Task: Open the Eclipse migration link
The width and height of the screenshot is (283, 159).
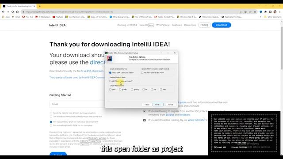Action: pyautogui.click(x=170, y=115)
